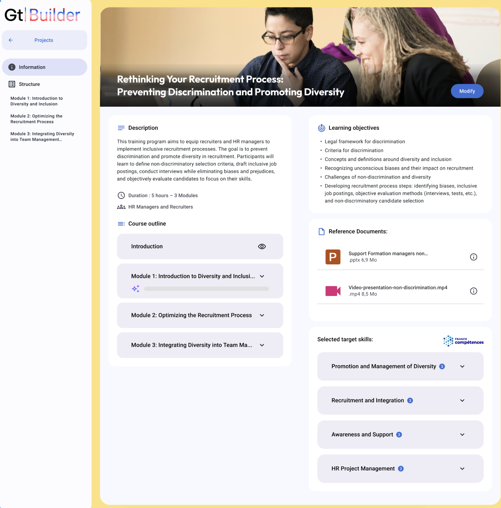This screenshot has width=501, height=508.
Task: Open the Structure sidebar item
Action: [29, 84]
